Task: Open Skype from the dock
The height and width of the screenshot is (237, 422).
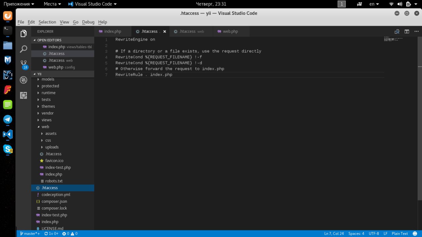Action: (8, 149)
